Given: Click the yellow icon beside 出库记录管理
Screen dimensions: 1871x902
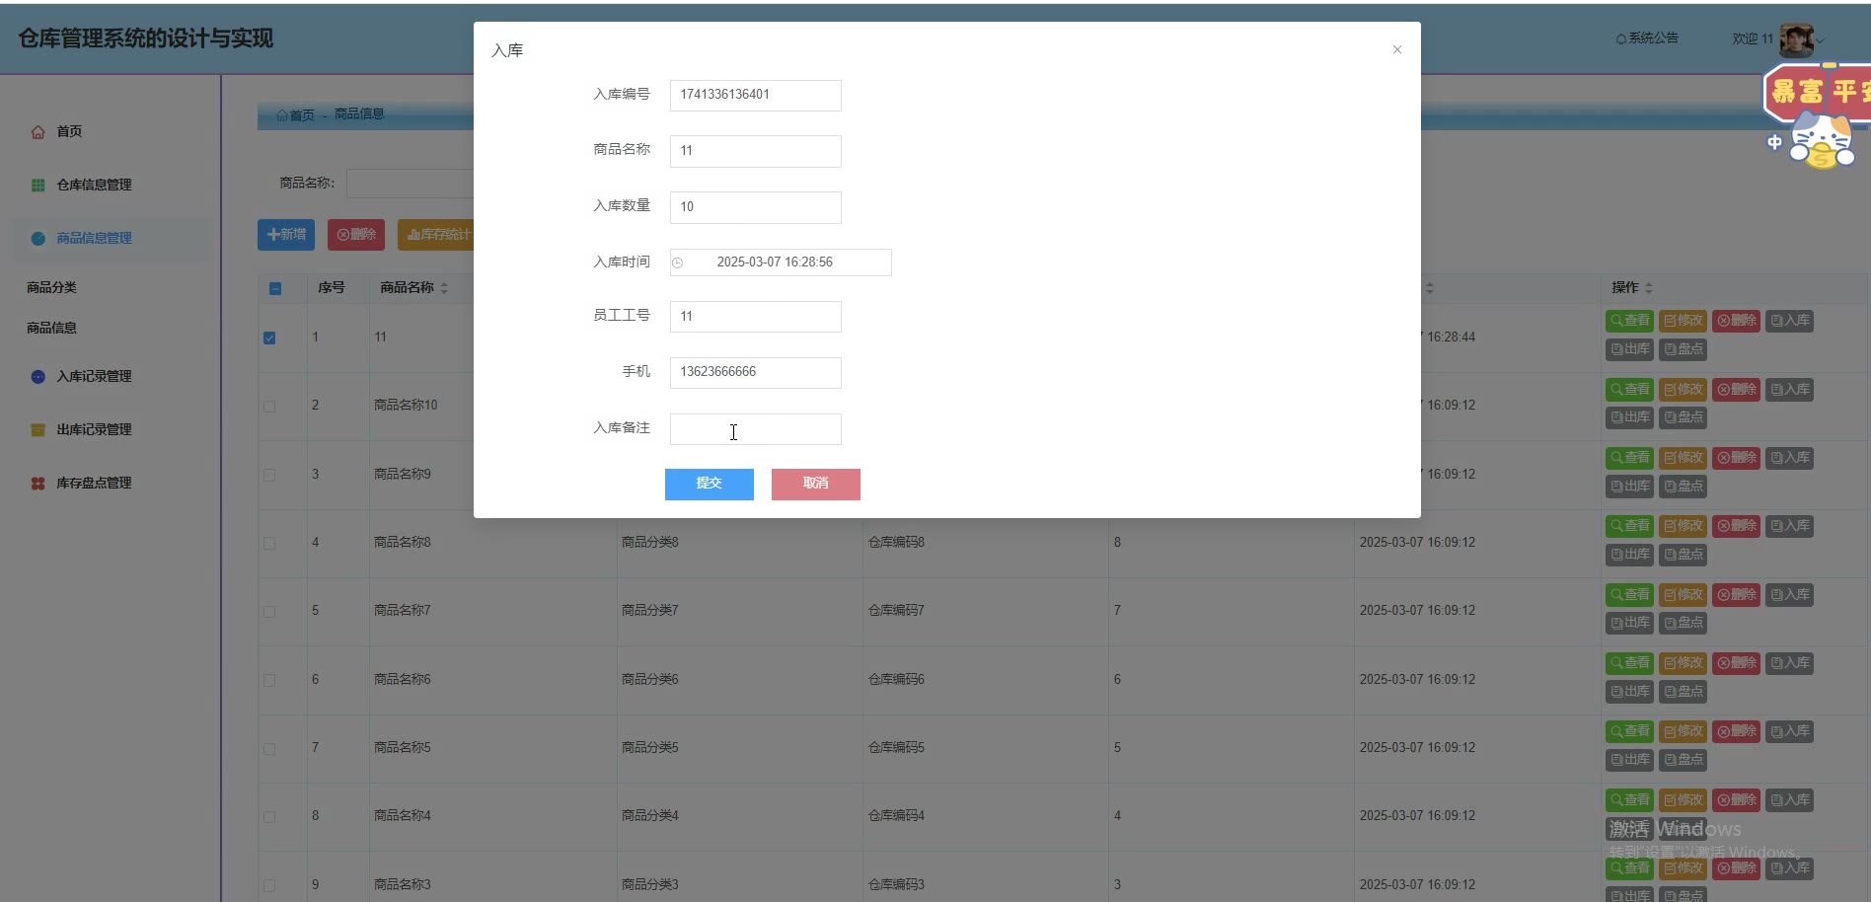Looking at the screenshot, I should pyautogui.click(x=37, y=430).
